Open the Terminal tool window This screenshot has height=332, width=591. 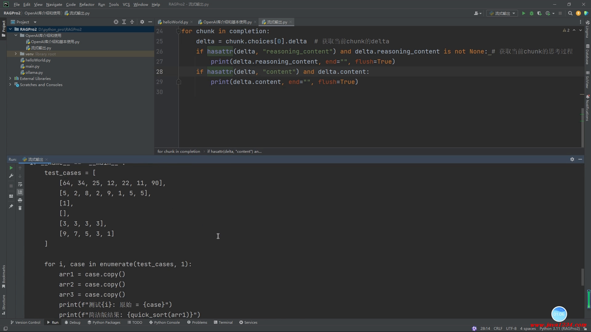(x=223, y=322)
